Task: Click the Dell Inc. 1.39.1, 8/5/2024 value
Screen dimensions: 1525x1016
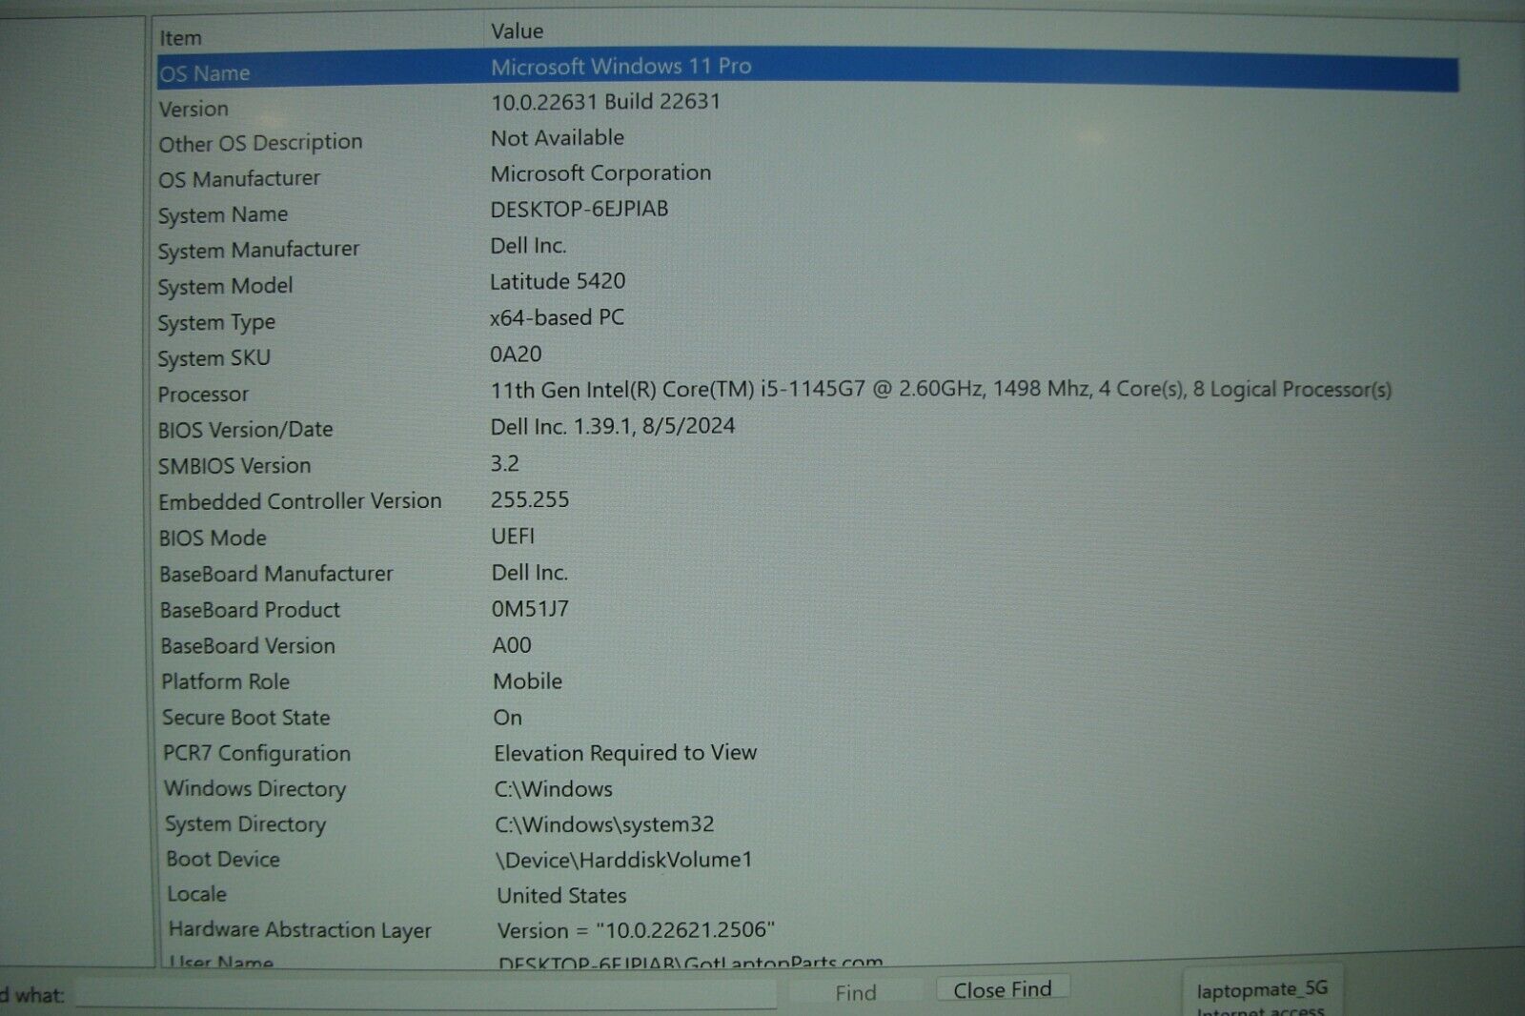Action: 613,426
